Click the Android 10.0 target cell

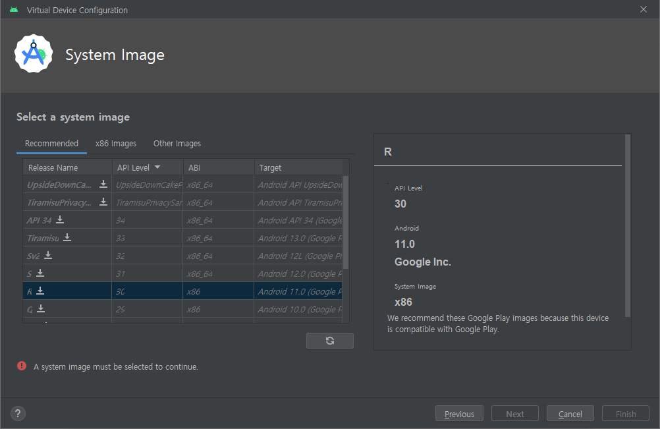pyautogui.click(x=298, y=309)
